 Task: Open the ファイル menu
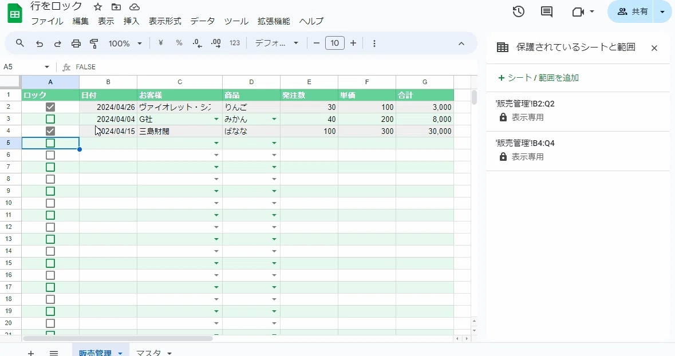pyautogui.click(x=48, y=21)
